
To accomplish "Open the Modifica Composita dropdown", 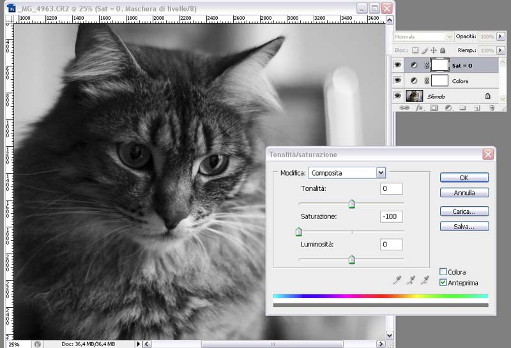I will (381, 172).
